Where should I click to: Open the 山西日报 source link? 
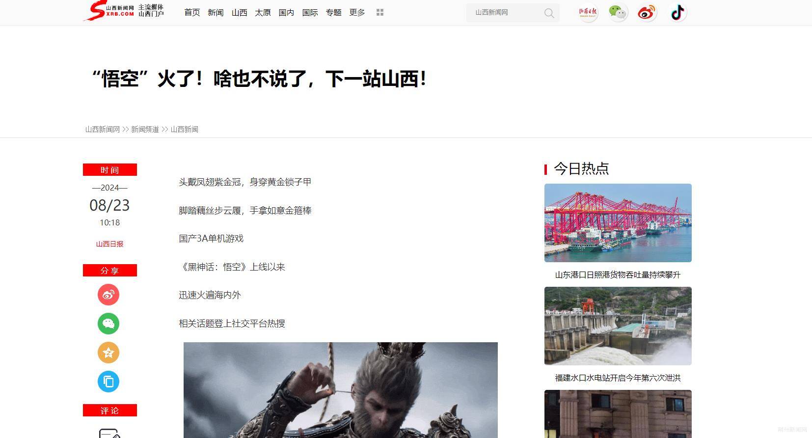pyautogui.click(x=109, y=244)
